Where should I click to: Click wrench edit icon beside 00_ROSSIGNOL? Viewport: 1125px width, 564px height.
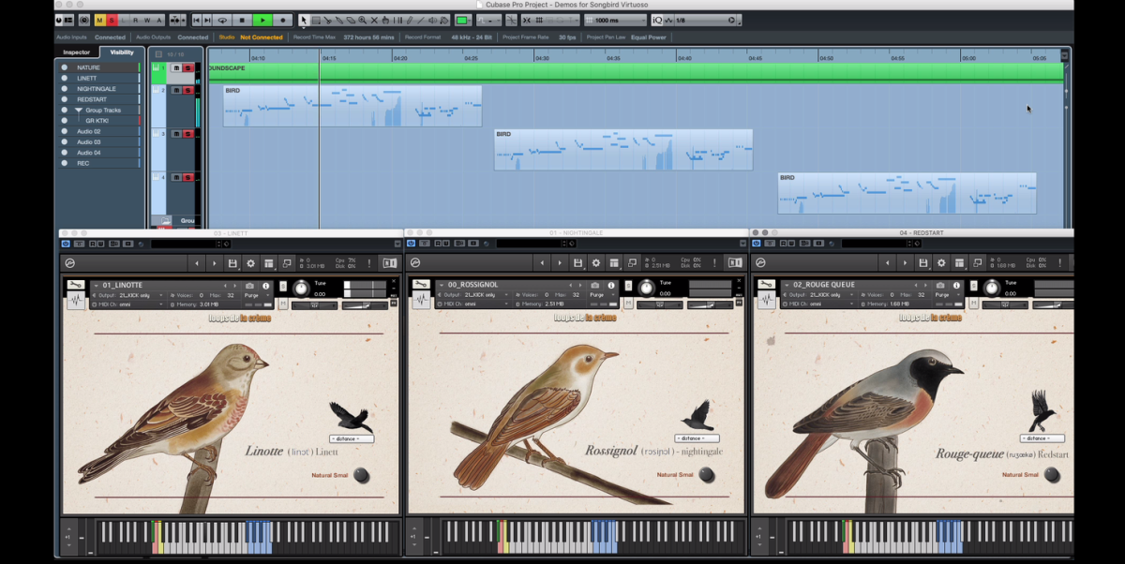pyautogui.click(x=421, y=284)
